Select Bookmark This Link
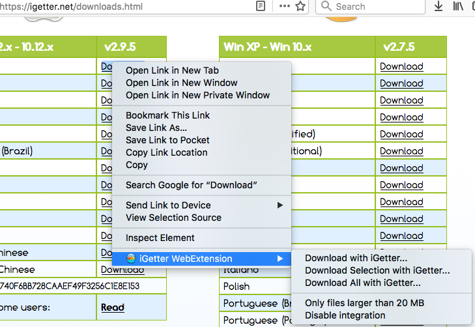The height and width of the screenshot is (327, 475). (201, 115)
